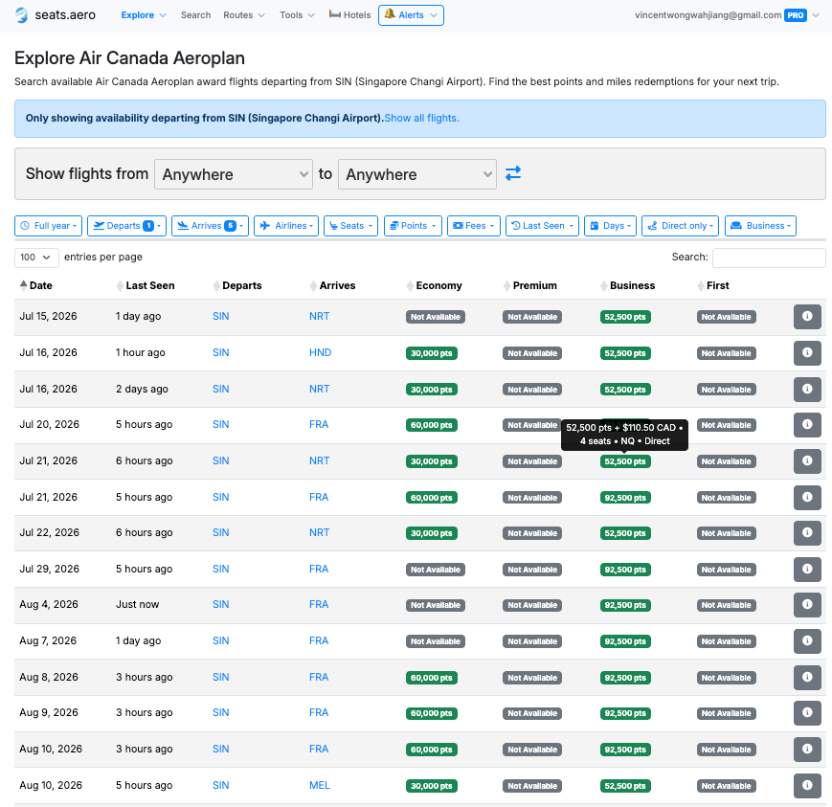Open the Direct only filter dropdown
This screenshot has height=807, width=832.
680,226
